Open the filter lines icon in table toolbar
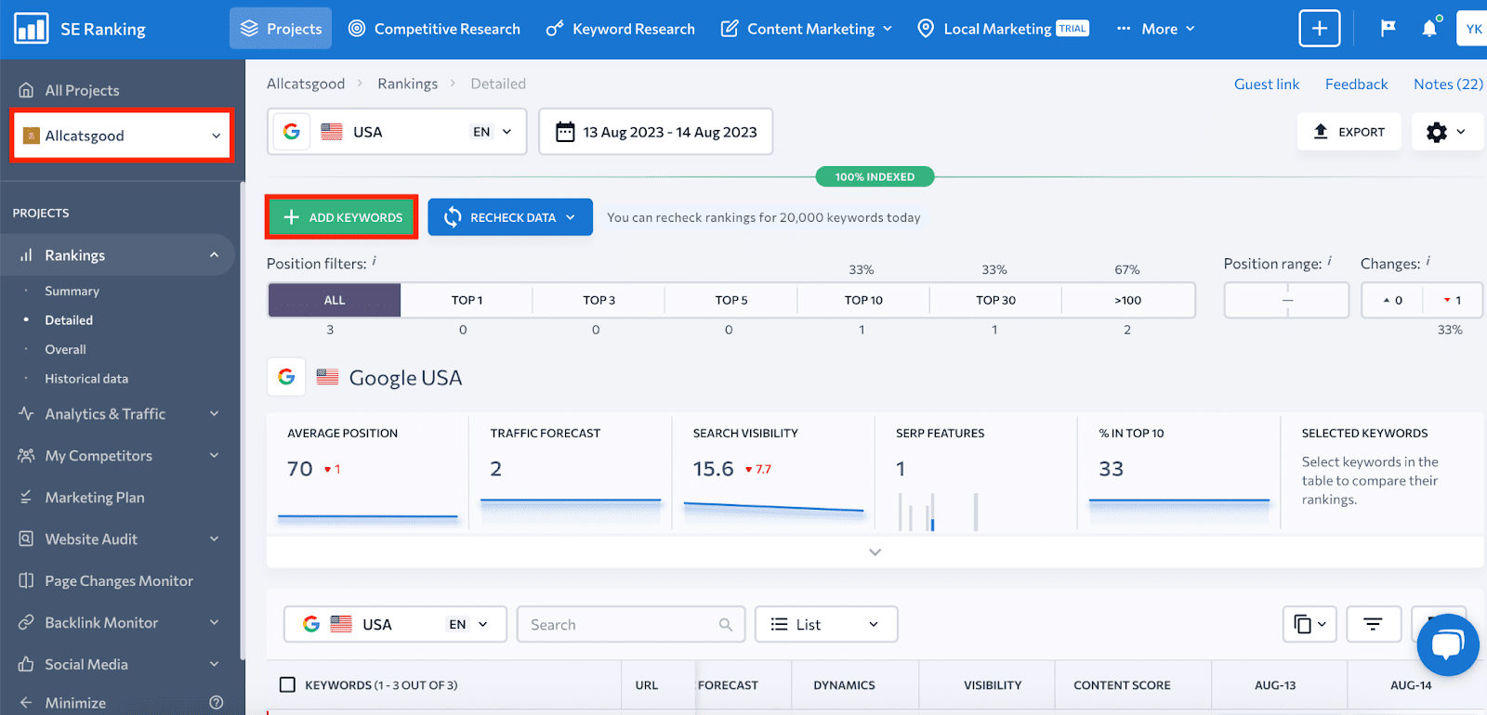The height and width of the screenshot is (715, 1487). coord(1373,624)
